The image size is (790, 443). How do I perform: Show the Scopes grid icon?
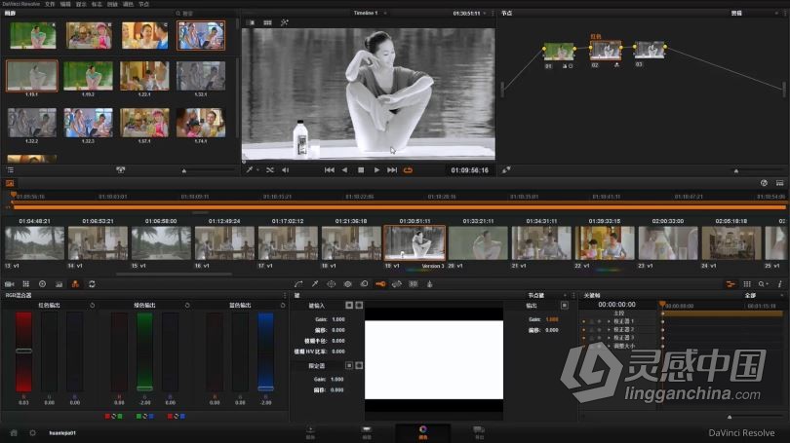point(747,284)
